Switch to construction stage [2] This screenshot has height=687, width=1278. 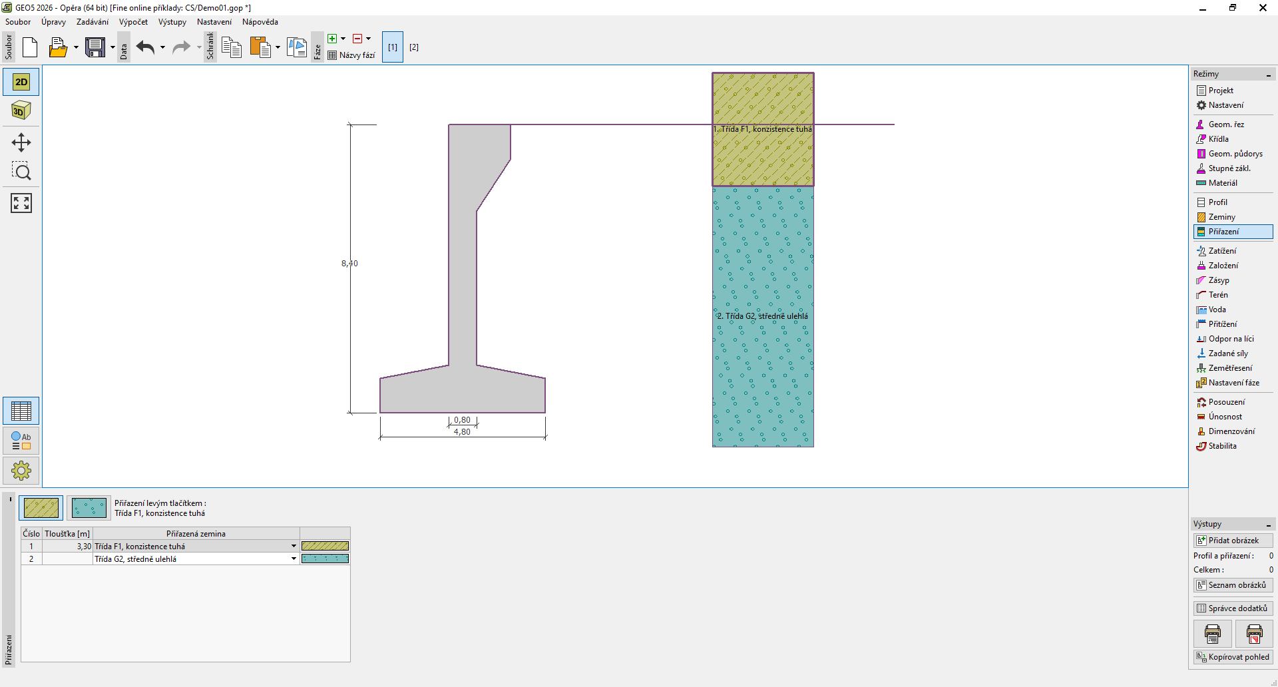[414, 47]
